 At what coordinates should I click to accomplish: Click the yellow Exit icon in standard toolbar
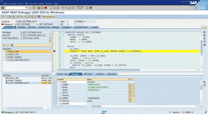pos(42,8)
